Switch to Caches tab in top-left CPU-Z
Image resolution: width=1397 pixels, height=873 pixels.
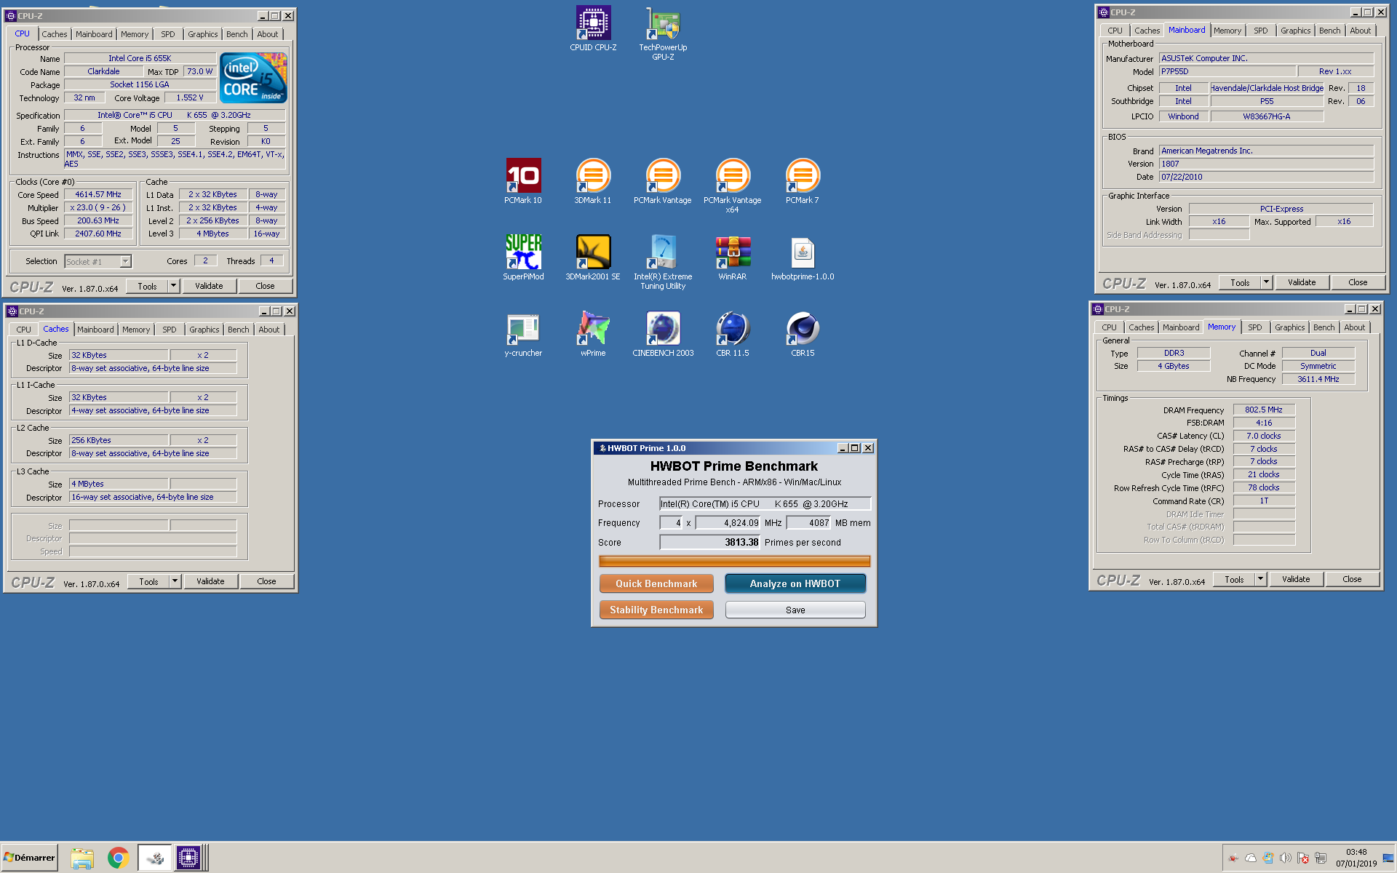[54, 34]
